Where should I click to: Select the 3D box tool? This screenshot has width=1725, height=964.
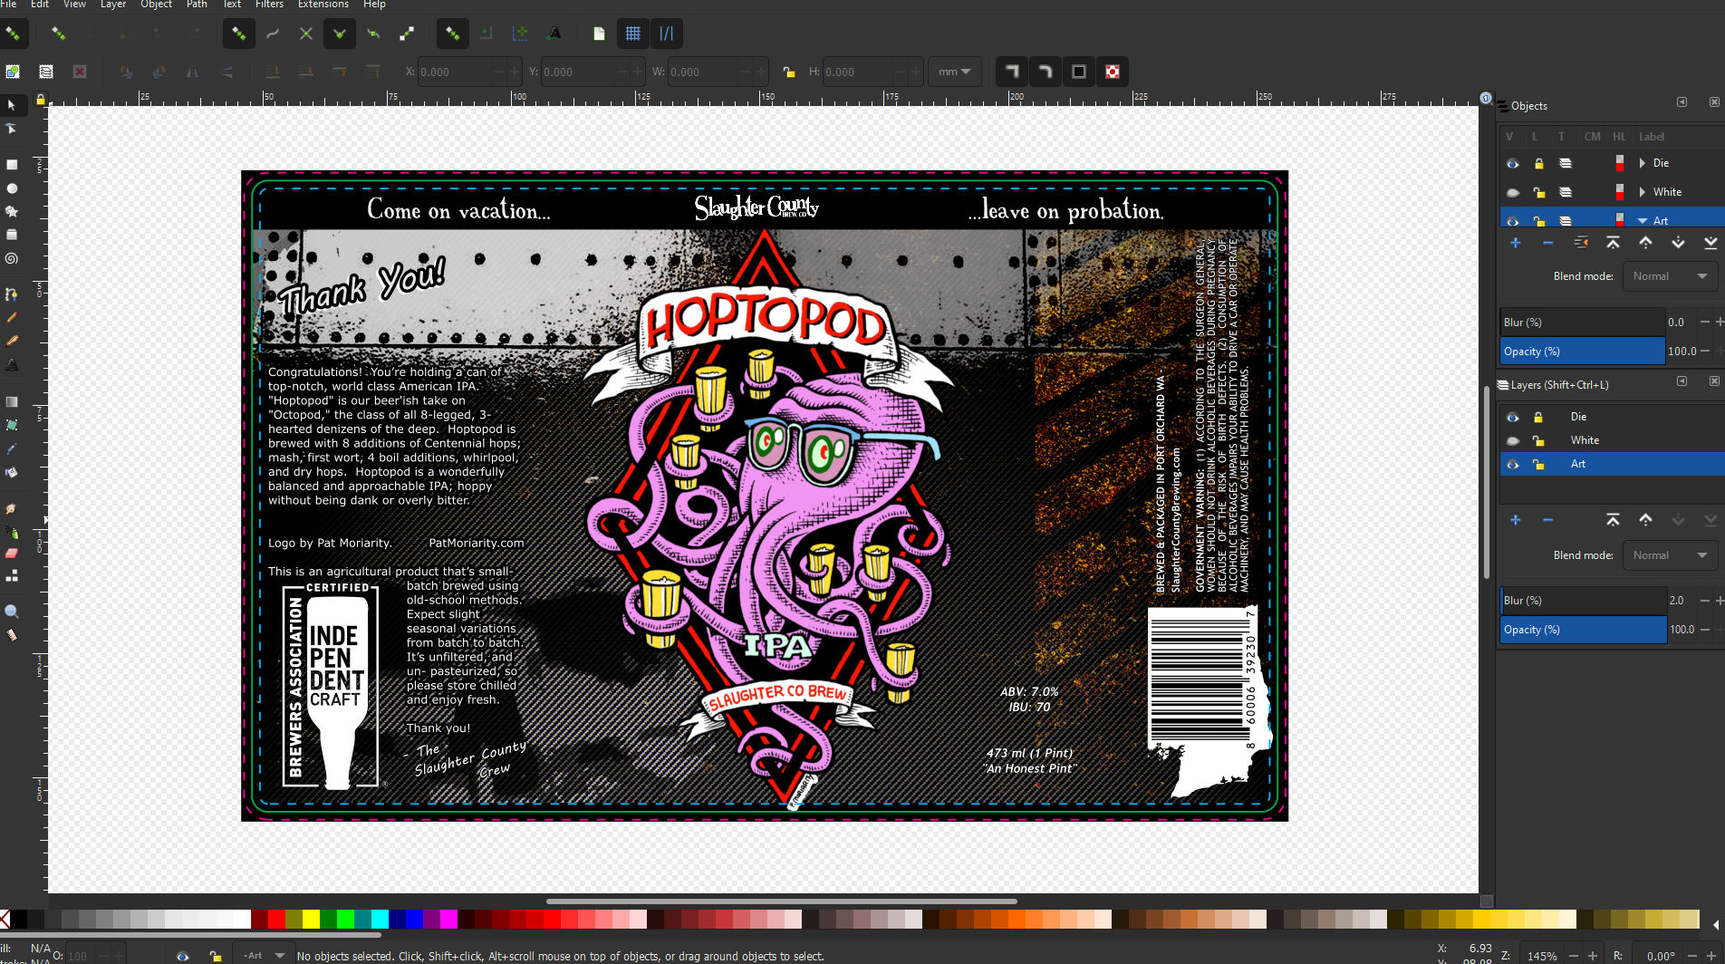(12, 235)
